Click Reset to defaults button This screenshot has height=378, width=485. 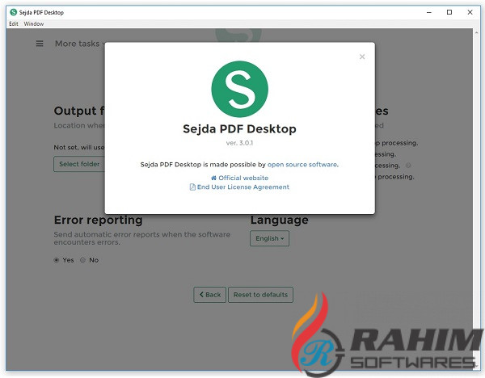(260, 295)
